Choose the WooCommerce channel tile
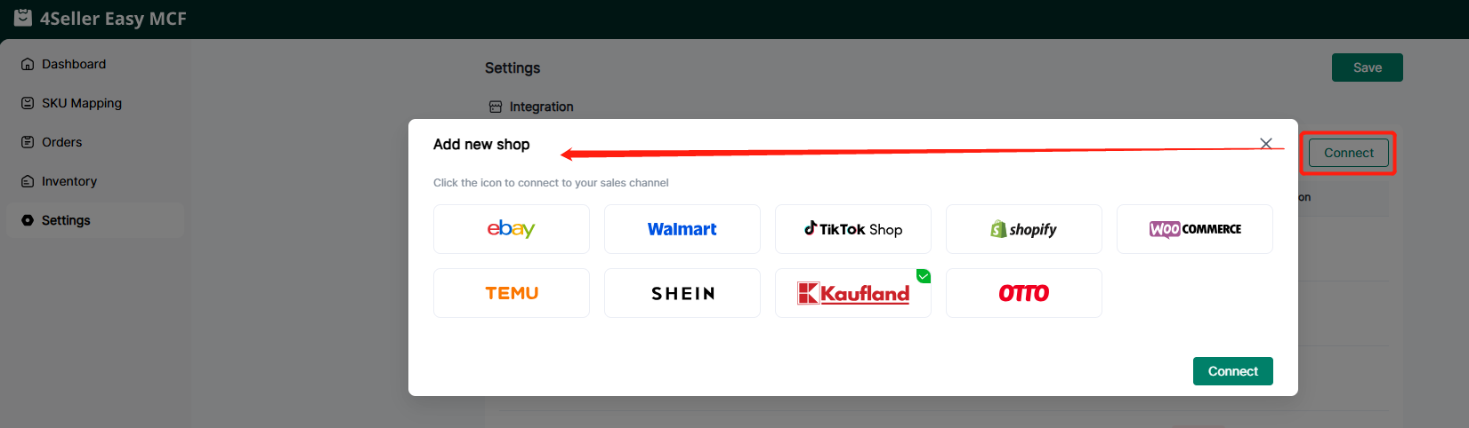This screenshot has height=428, width=1469. pos(1194,229)
